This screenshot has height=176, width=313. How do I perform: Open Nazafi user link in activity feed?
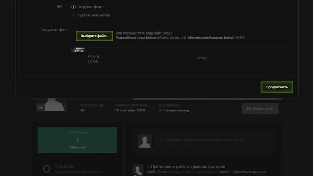pos(224,172)
